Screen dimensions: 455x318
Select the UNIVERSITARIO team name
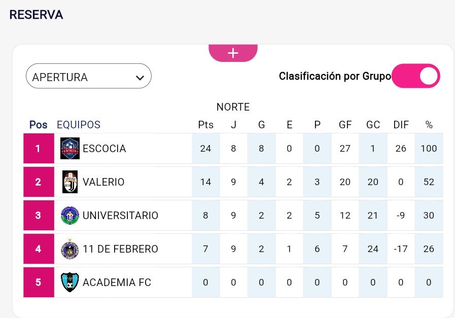(x=120, y=216)
